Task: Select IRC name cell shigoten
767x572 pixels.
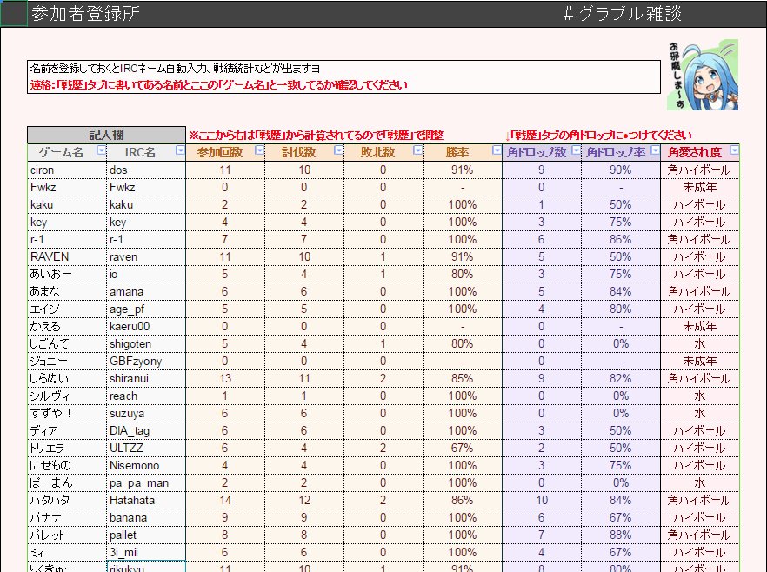Action: point(146,343)
